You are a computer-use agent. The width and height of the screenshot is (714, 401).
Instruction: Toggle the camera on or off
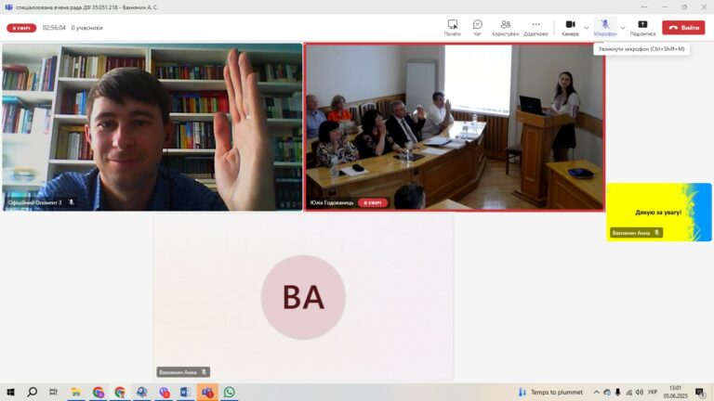[570, 28]
